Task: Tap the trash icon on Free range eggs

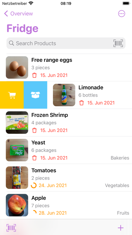Action: point(34,75)
